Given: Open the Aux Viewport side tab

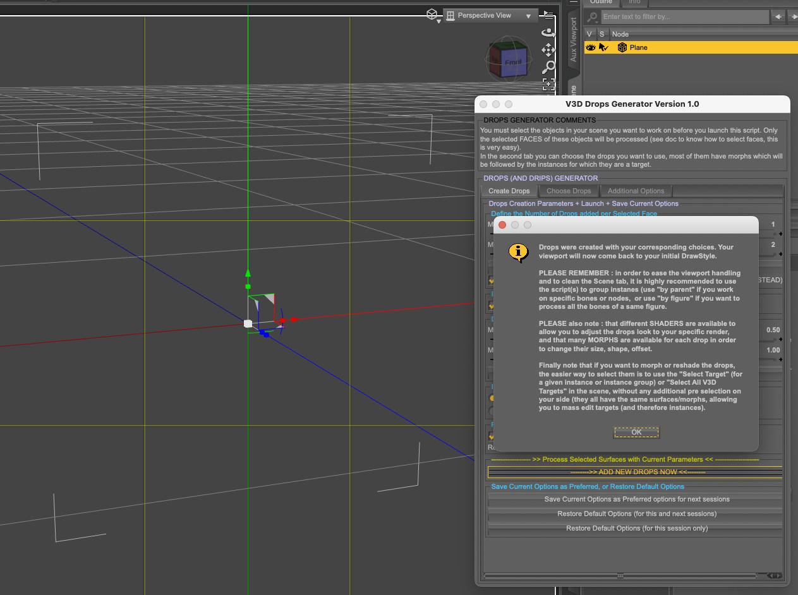Looking at the screenshot, I should [574, 40].
